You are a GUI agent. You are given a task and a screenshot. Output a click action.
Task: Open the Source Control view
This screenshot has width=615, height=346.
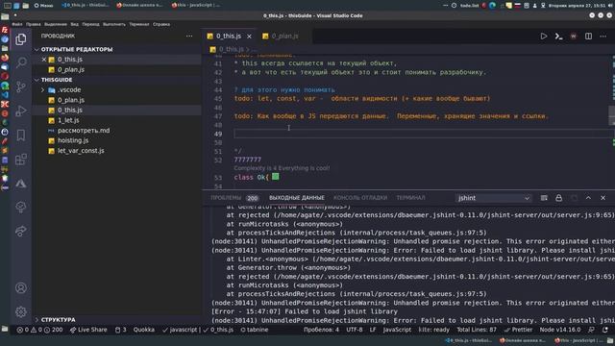21,86
